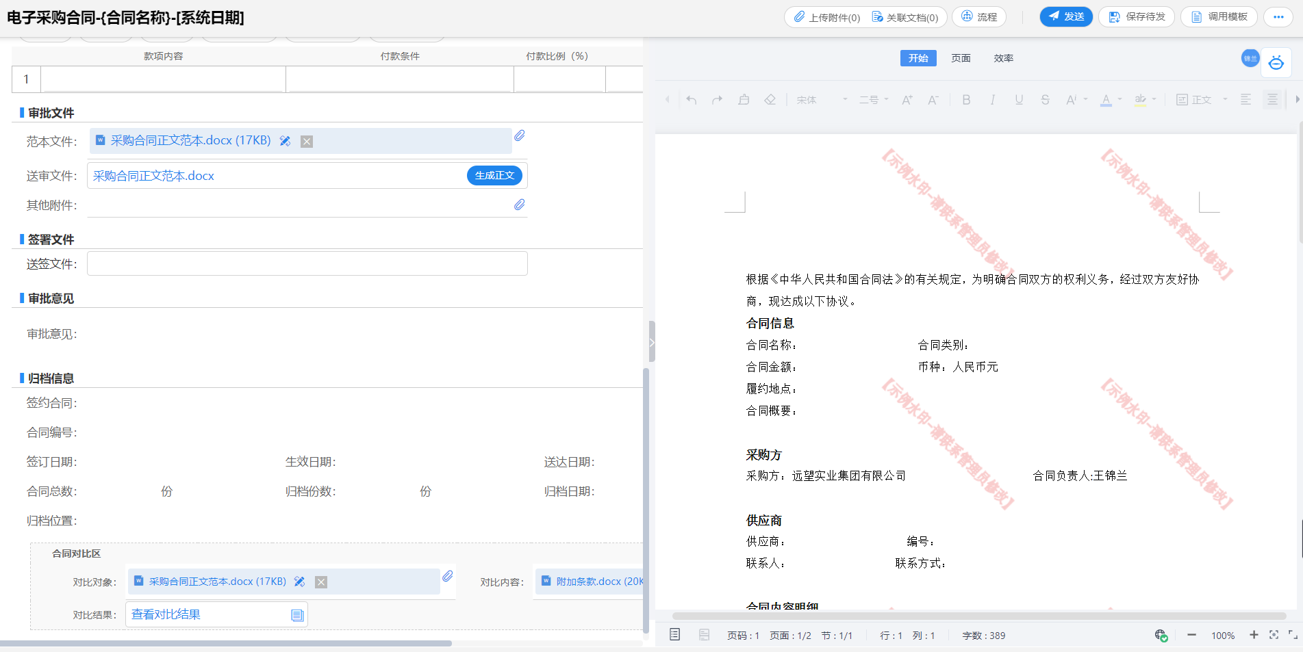This screenshot has width=1303, height=652.
Task: Set left text alignment
Action: coord(1246,100)
